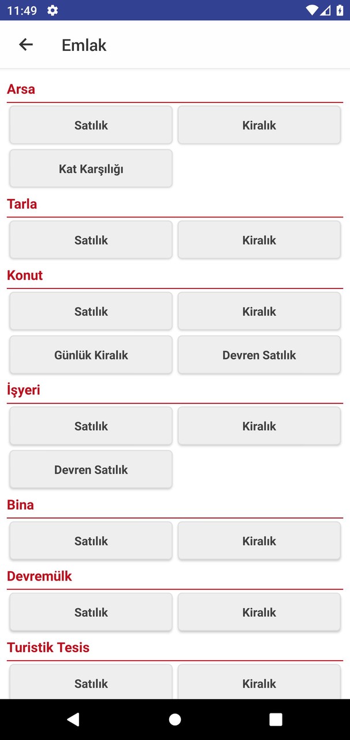Choose Kiralık under İşyeri
Viewport: 350px width, 740px height.
click(x=259, y=426)
